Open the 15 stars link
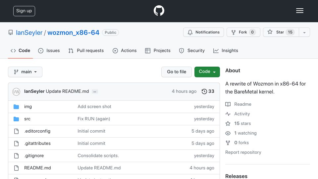 (x=242, y=123)
